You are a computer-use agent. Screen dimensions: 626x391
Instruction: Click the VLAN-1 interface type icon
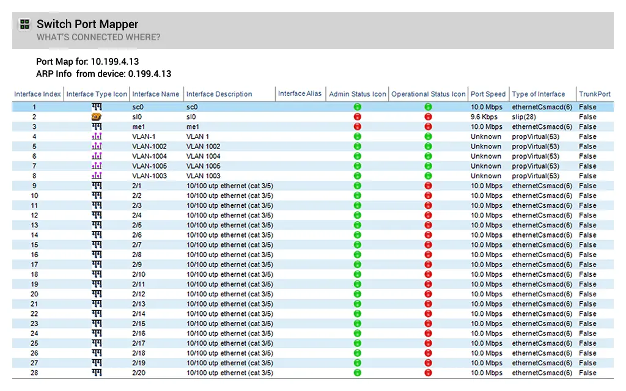97,136
